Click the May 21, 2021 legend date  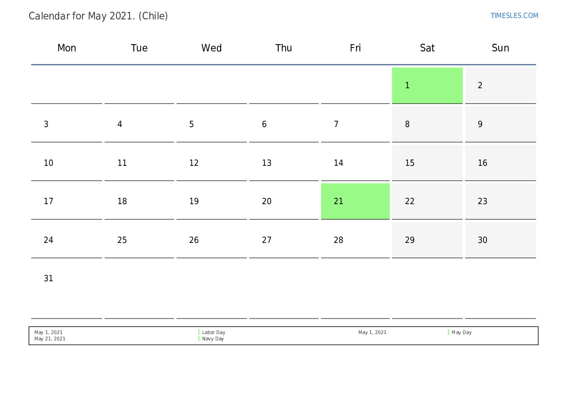pos(50,339)
